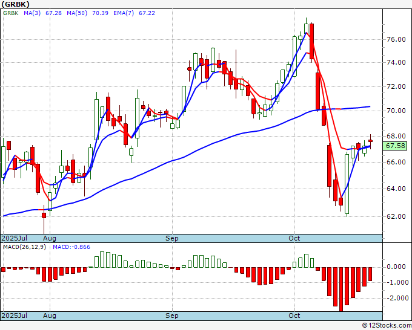Click the 70.00 price axis label
Screen dimensions: 412x330
click(396, 111)
